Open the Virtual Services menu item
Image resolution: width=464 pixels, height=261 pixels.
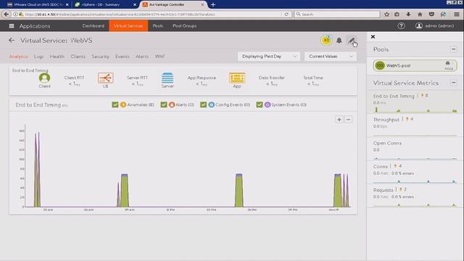[x=128, y=26]
